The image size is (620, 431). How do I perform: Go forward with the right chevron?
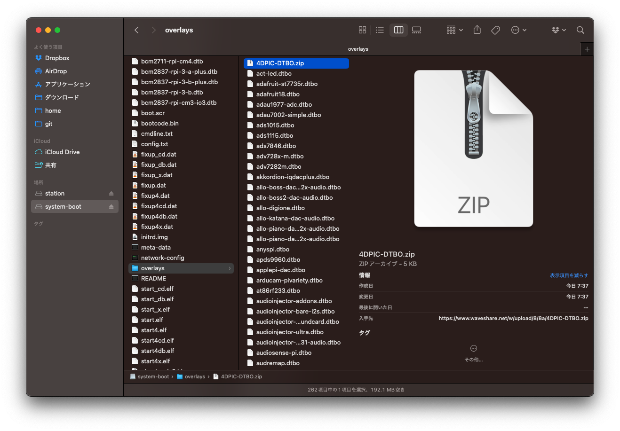(153, 30)
